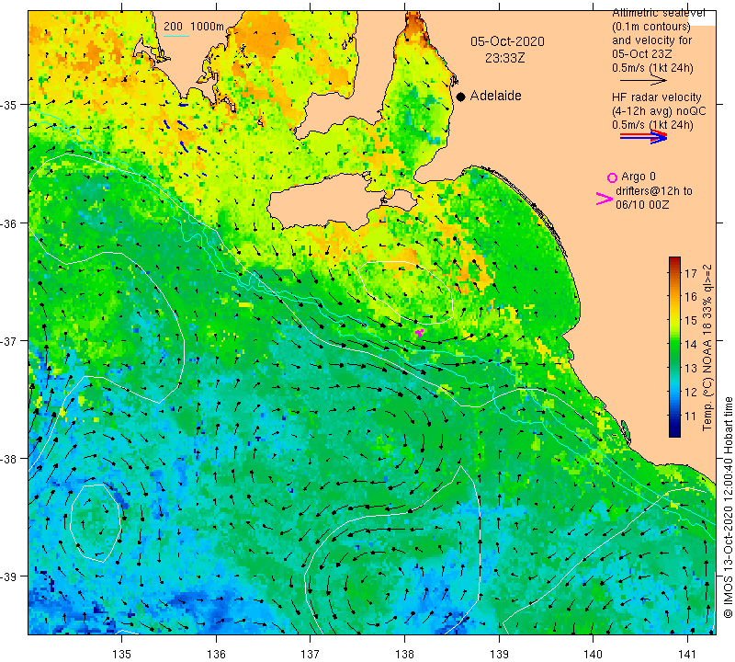Click the latitude axis label -37
This screenshot has height=662, width=735.
(9, 340)
